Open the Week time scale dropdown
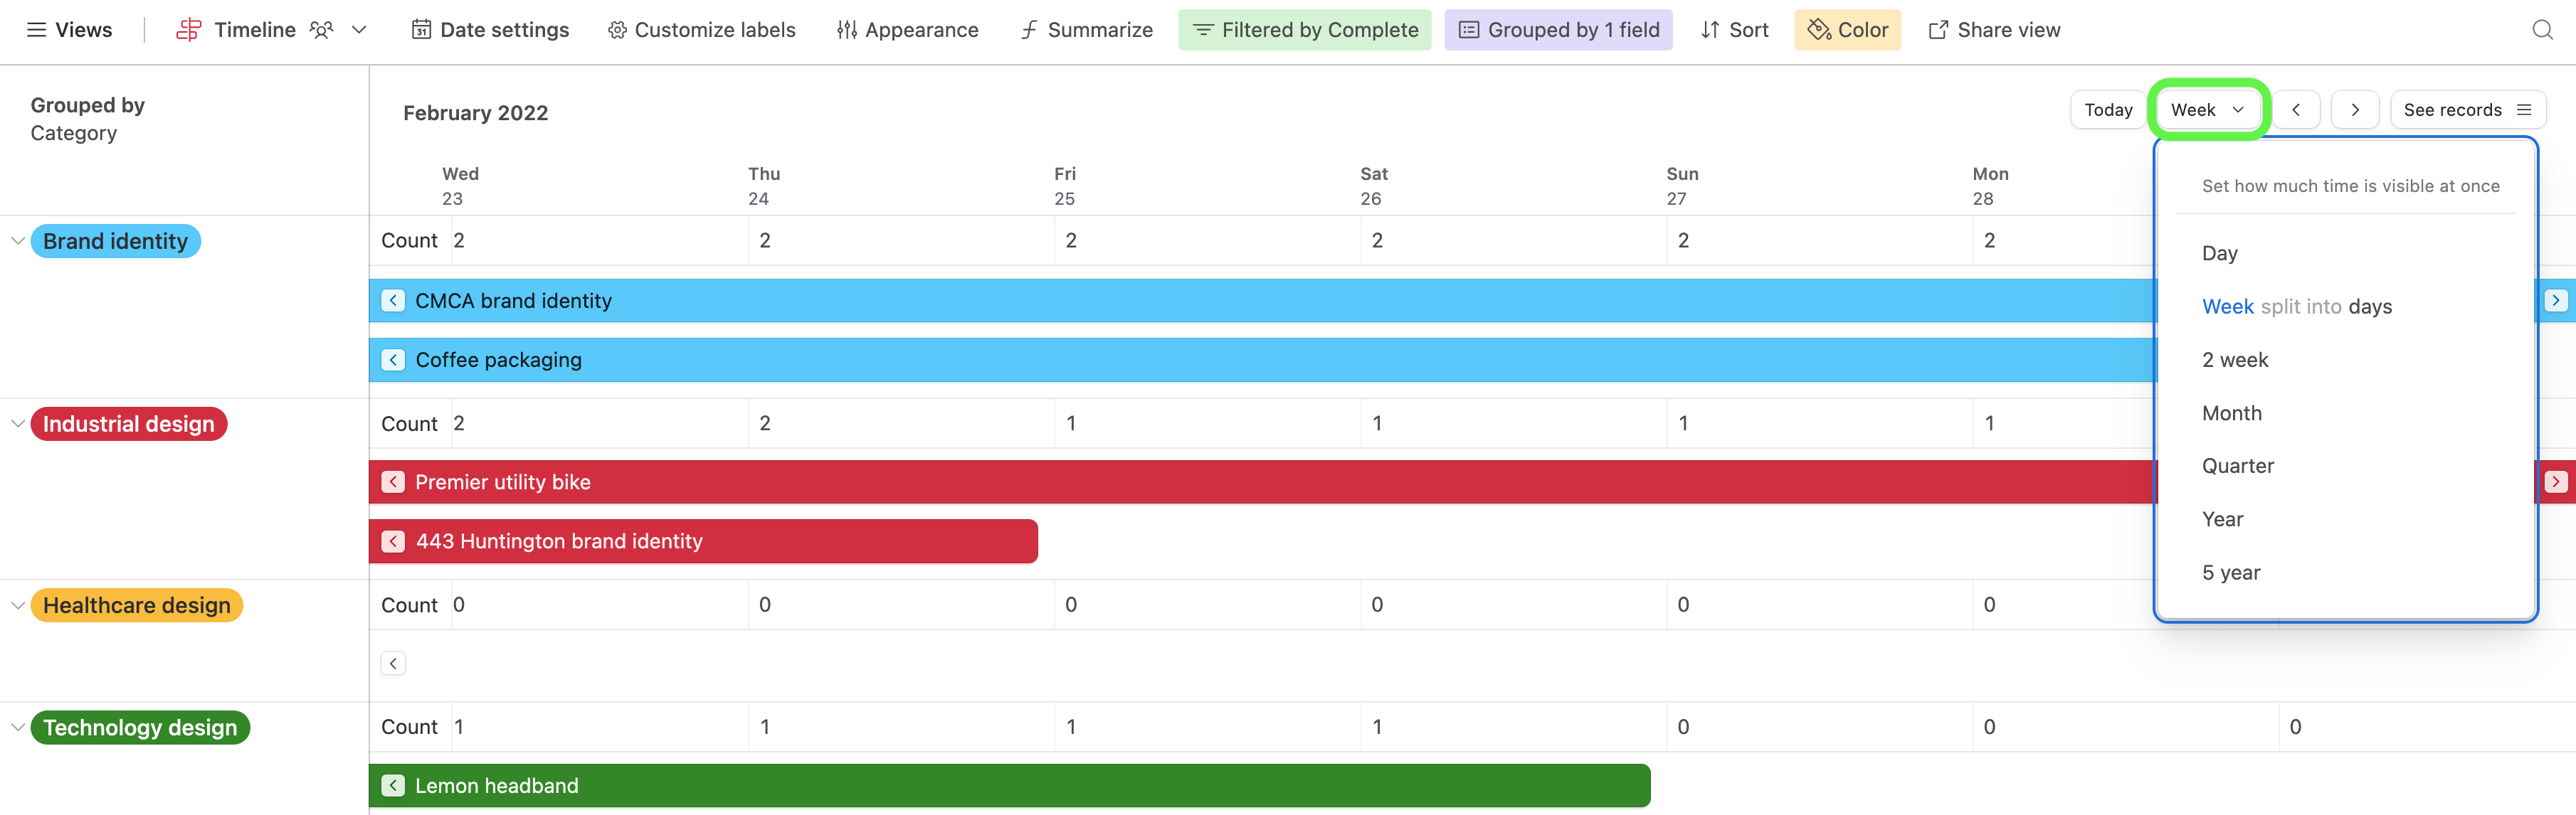Screen dimensions: 2576x815 pos(2208,110)
